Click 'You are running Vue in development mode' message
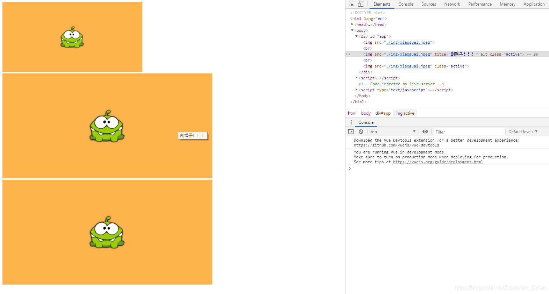The width and height of the screenshot is (549, 294). tap(400, 152)
